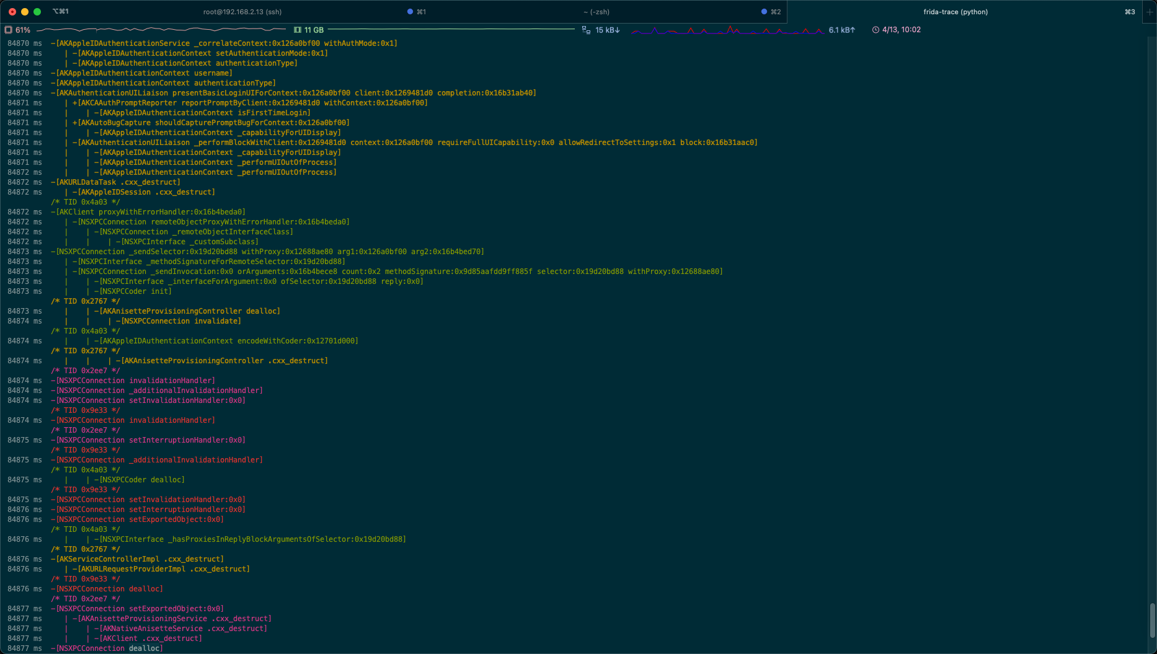Click the AKAnisetteProvisioningController dealloc line
Image resolution: width=1157 pixels, height=654 pixels.
(x=187, y=311)
